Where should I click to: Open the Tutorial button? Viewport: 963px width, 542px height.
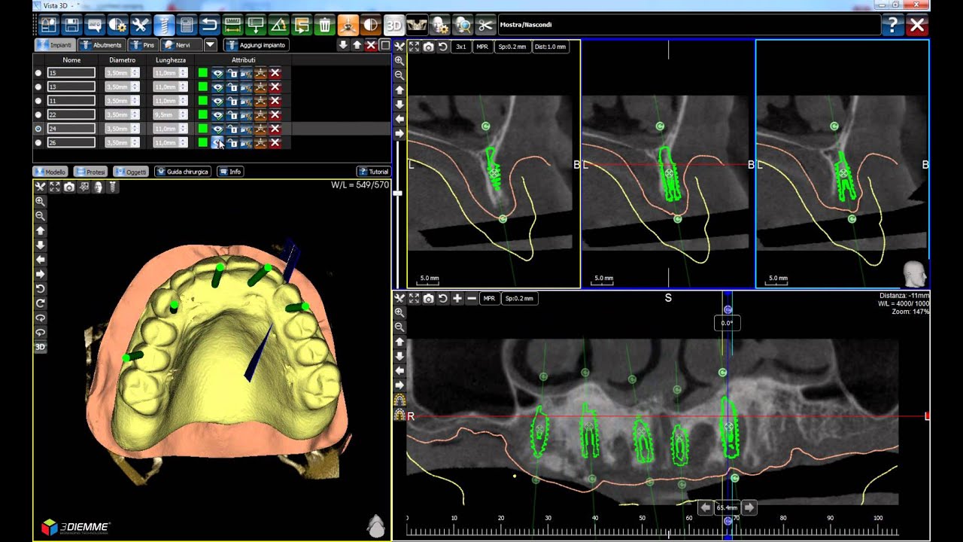click(373, 172)
